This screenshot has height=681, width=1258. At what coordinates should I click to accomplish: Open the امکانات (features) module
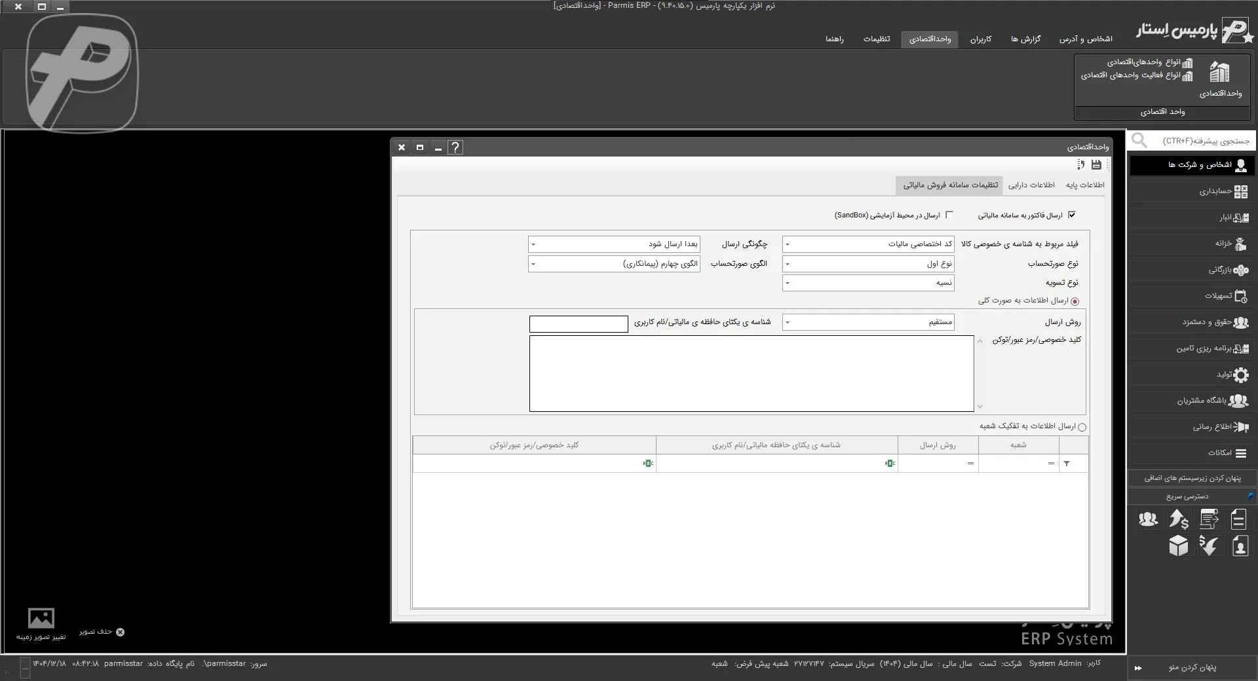point(1192,453)
